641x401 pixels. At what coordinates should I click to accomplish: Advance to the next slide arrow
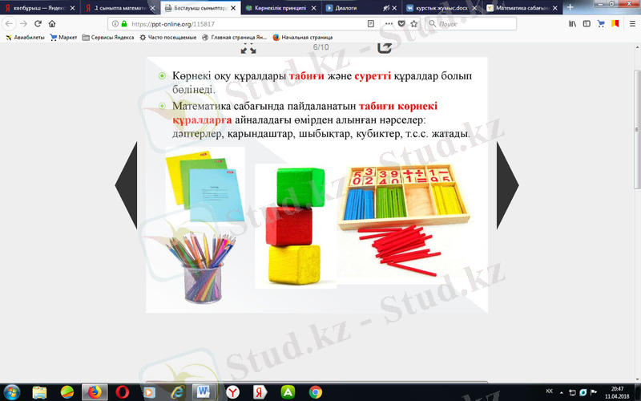click(508, 185)
